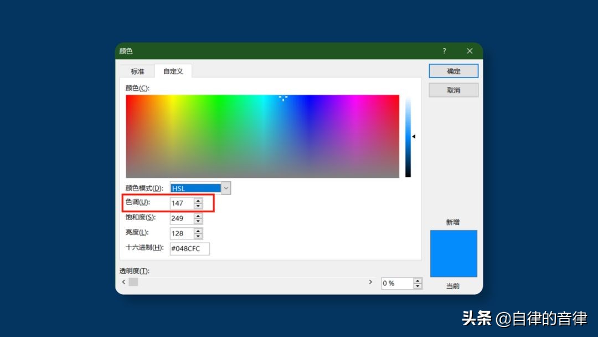Increase 色调 with up arrow

pyautogui.click(x=198, y=200)
